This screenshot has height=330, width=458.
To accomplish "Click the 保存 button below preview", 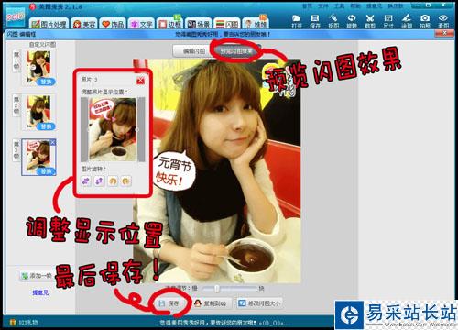I will [169, 303].
